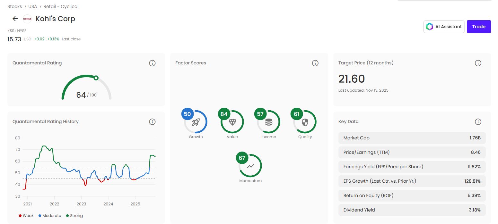
Task: Click the EPS Growth row
Action: (412, 181)
